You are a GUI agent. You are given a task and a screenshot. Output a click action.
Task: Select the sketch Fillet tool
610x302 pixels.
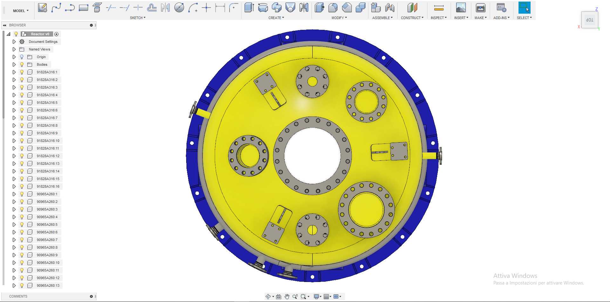pyautogui.click(x=234, y=8)
